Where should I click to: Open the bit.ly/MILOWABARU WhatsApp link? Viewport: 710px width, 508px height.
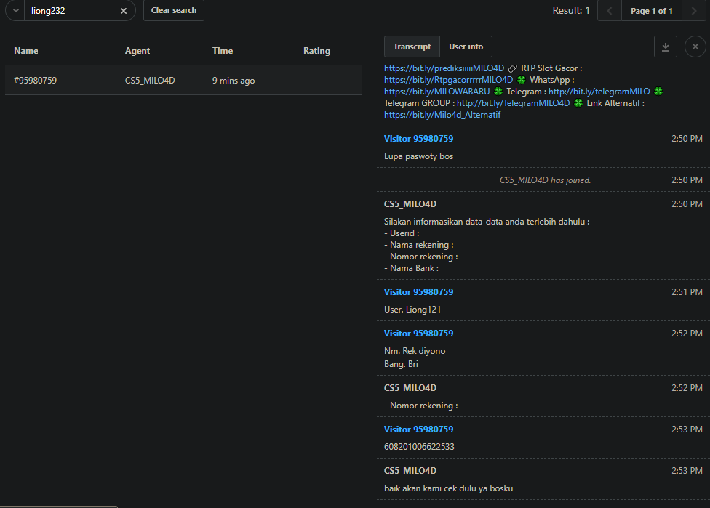[x=437, y=92]
